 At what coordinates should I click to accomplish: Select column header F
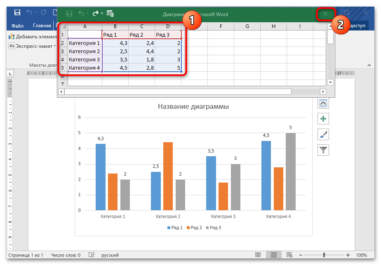pyautogui.click(x=221, y=26)
